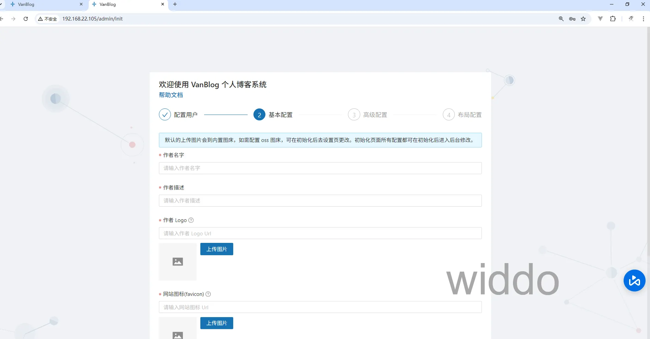Close the first VanBlog tab
The width and height of the screenshot is (650, 339).
(81, 4)
